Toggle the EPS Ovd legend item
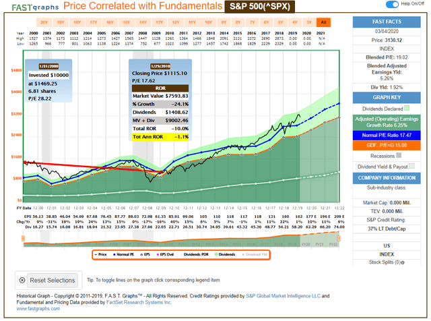Viewport: 431px width, 321px height. [165, 255]
